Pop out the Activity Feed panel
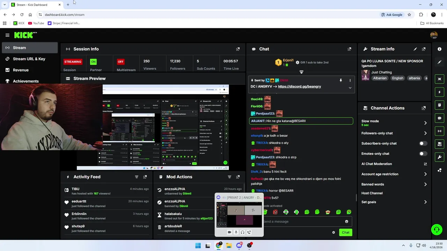Image resolution: width=447 pixels, height=251 pixels. (145, 177)
